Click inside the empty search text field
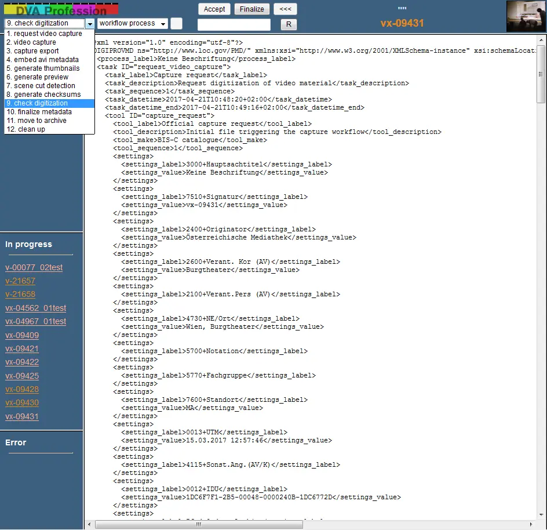The height and width of the screenshot is (530, 547). click(x=234, y=24)
